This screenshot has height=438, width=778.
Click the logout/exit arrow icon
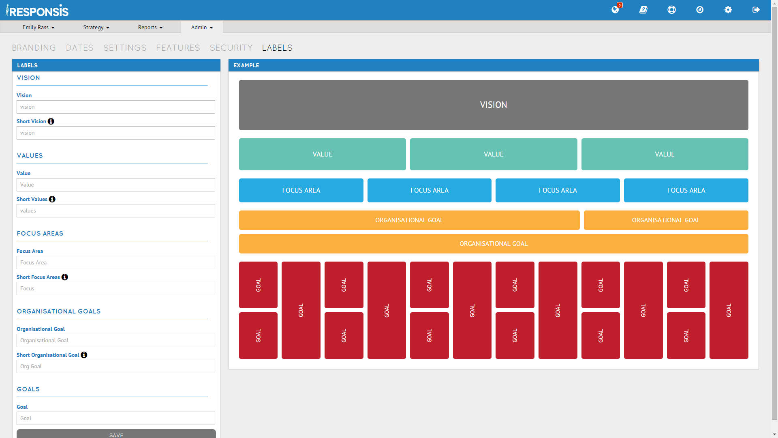pos(757,10)
